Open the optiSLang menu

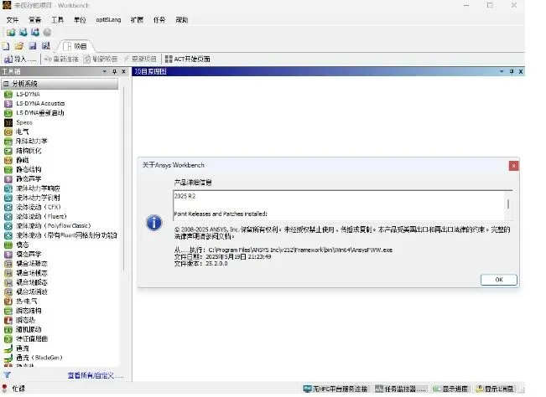pos(108,20)
